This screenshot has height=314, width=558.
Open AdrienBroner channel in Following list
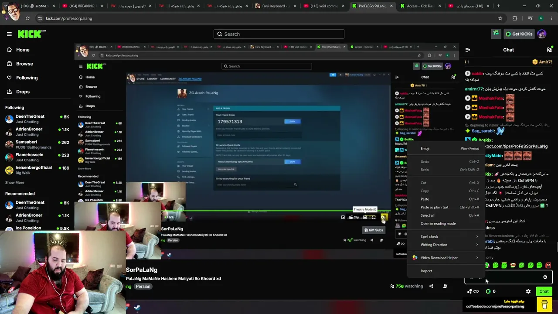[x=37, y=132]
